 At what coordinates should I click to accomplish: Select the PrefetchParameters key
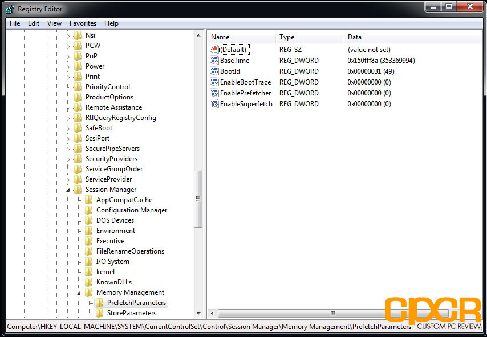(136, 303)
